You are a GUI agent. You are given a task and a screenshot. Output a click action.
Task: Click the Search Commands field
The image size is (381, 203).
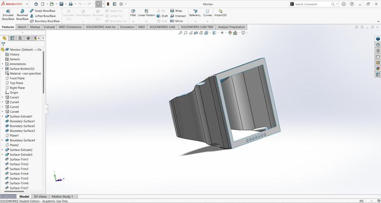tap(313, 4)
